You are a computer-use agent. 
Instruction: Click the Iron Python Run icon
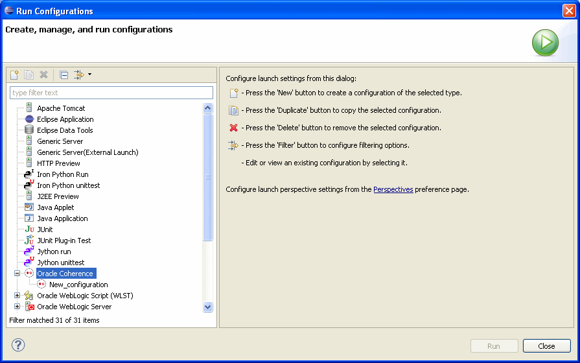(x=29, y=174)
